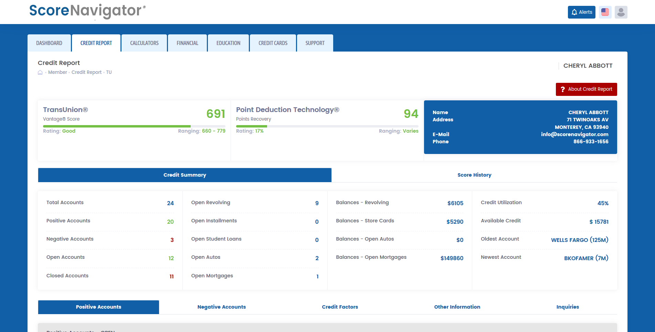Click the TransUnion score progress bar

point(134,126)
